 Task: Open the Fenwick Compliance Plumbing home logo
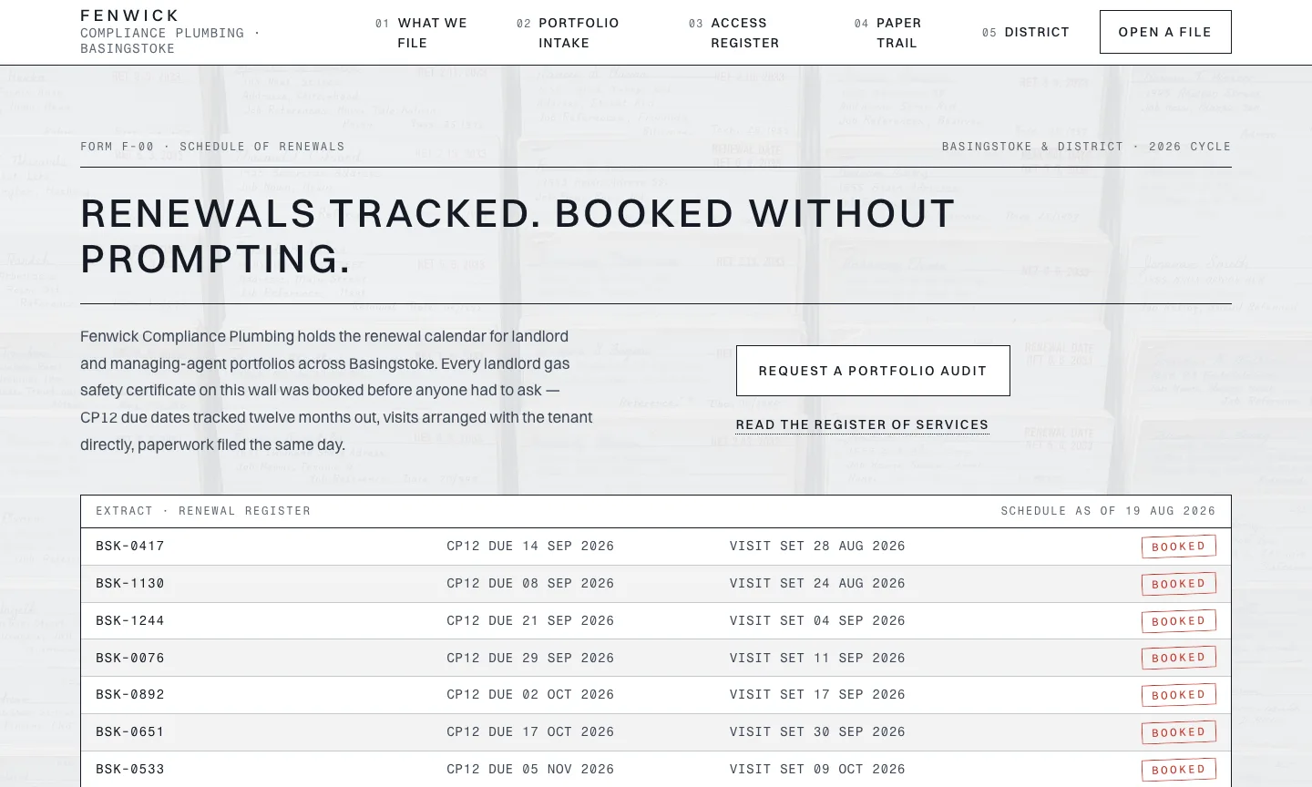tap(170, 32)
